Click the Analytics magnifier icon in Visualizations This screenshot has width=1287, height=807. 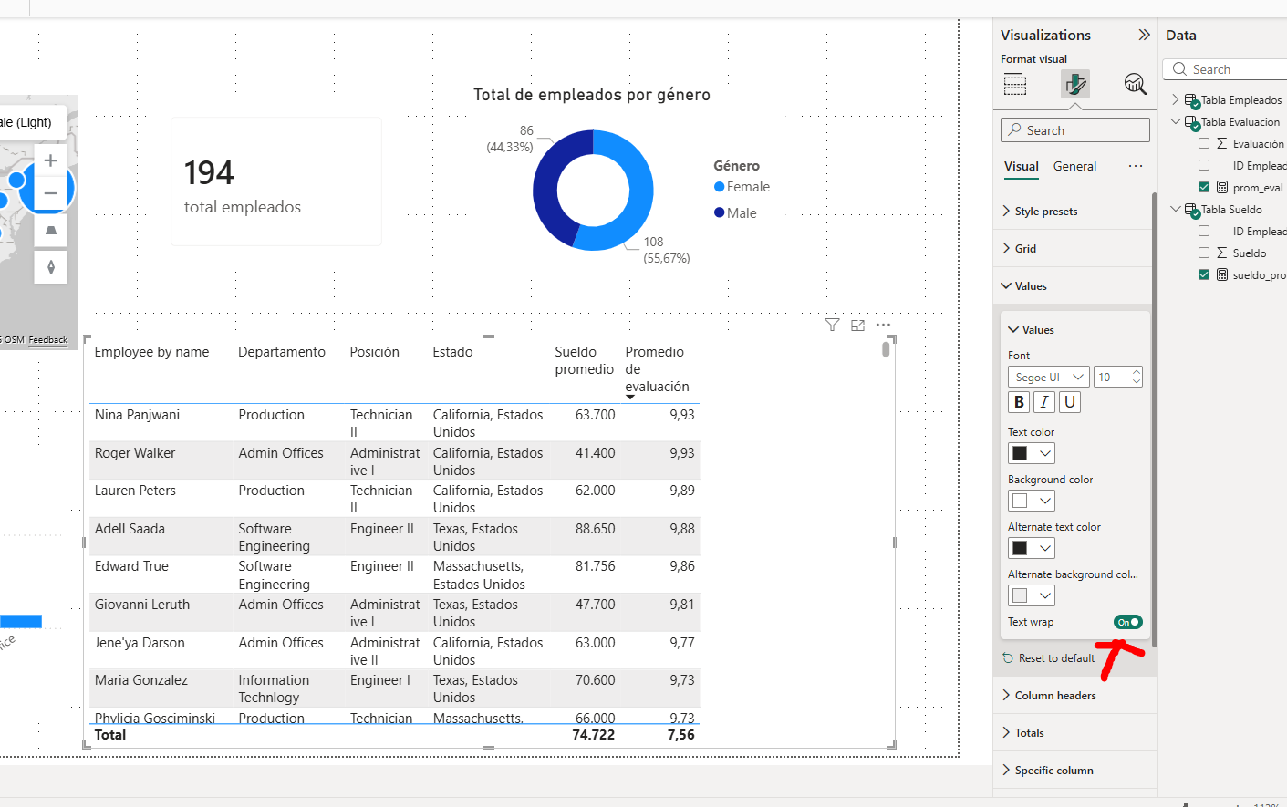pyautogui.click(x=1135, y=85)
